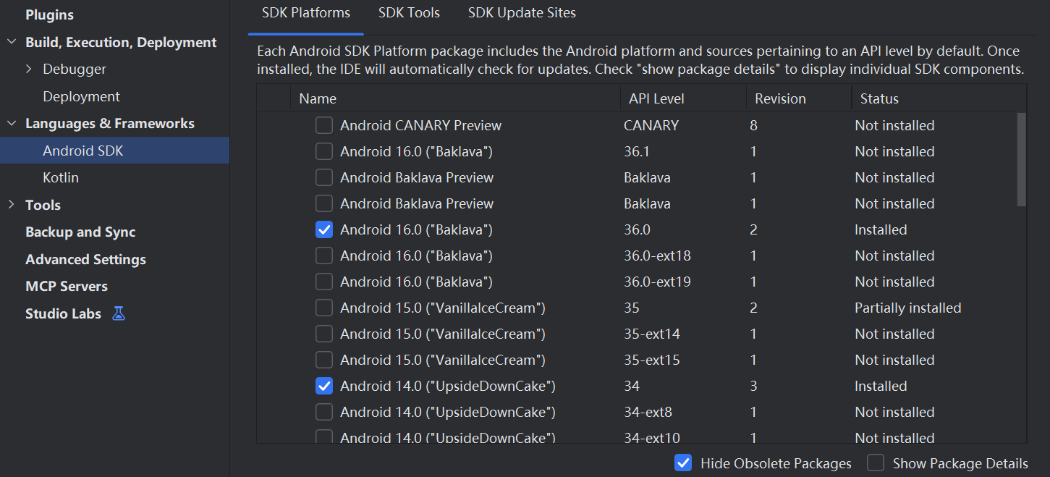Click the Studio Labs flask icon
Screen dimensions: 1050x477
119,313
